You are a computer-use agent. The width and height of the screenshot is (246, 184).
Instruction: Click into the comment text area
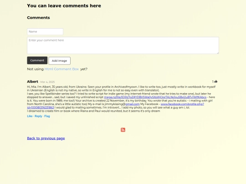click(x=123, y=45)
